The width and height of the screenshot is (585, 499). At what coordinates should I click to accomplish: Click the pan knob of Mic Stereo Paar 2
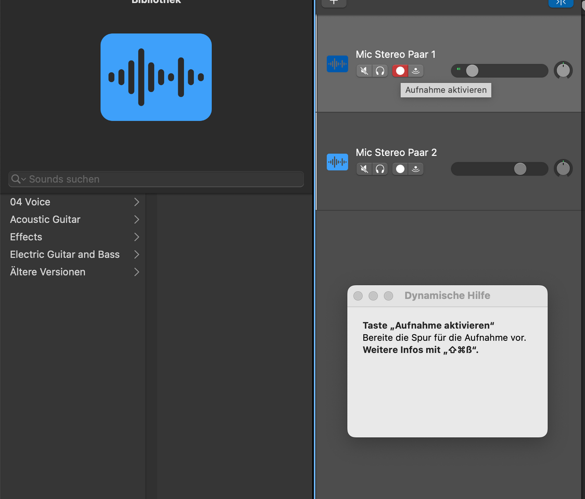coord(563,168)
